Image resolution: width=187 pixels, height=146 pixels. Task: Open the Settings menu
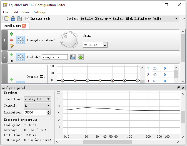pos(40,12)
